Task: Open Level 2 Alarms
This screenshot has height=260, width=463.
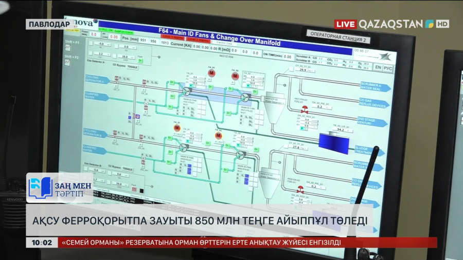Action: click(x=198, y=40)
